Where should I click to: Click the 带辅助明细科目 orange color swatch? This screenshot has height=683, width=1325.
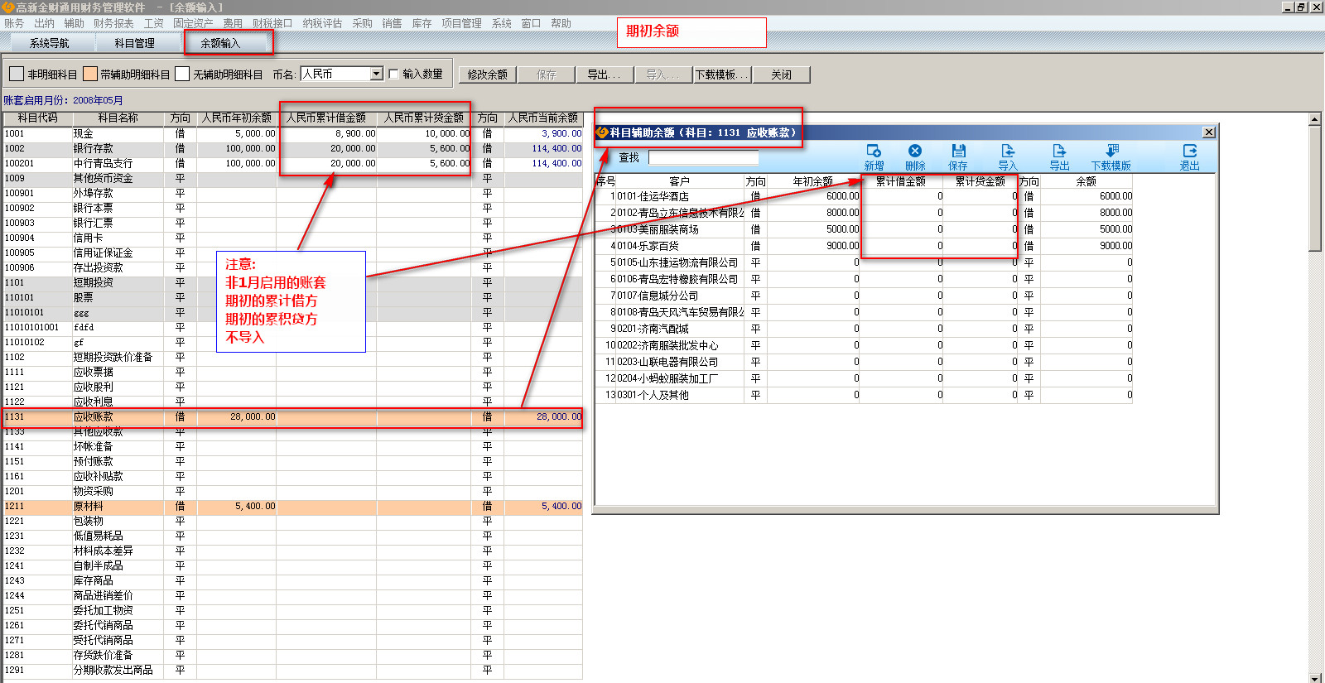tap(90, 75)
